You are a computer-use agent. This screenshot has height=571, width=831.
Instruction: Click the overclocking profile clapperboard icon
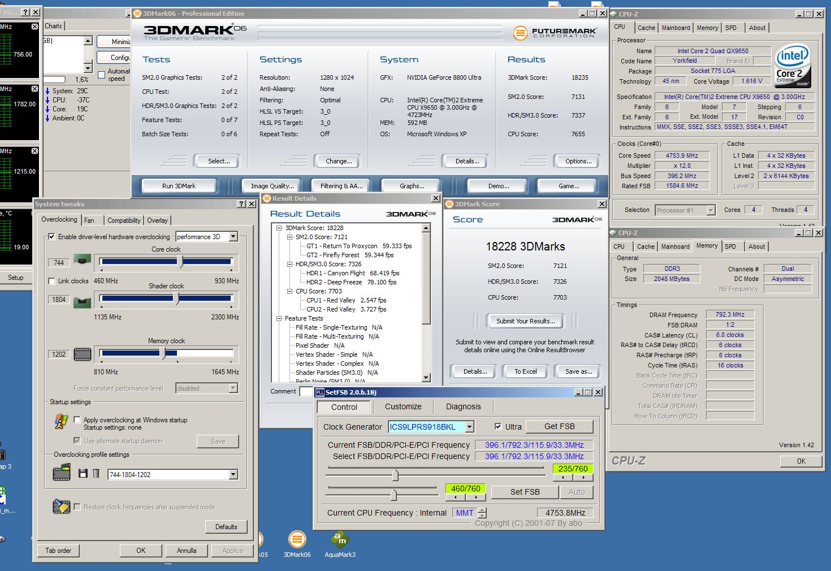62,473
